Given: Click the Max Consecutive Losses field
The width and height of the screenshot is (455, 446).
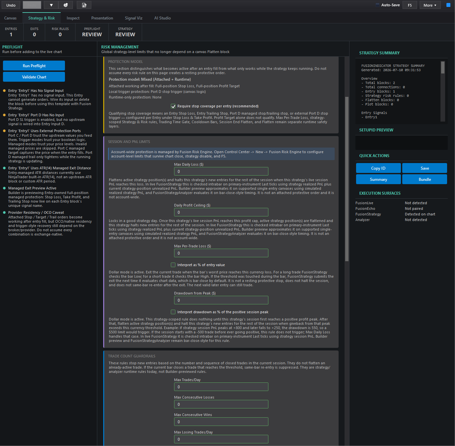Looking at the screenshot, I should (221, 404).
